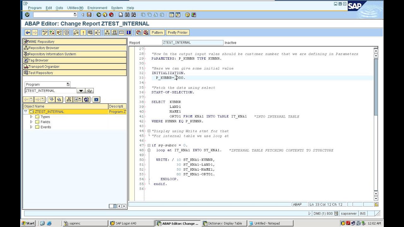Open the yellow Help question mark icon
Viewport: 404px width, 227px height.
(187, 15)
